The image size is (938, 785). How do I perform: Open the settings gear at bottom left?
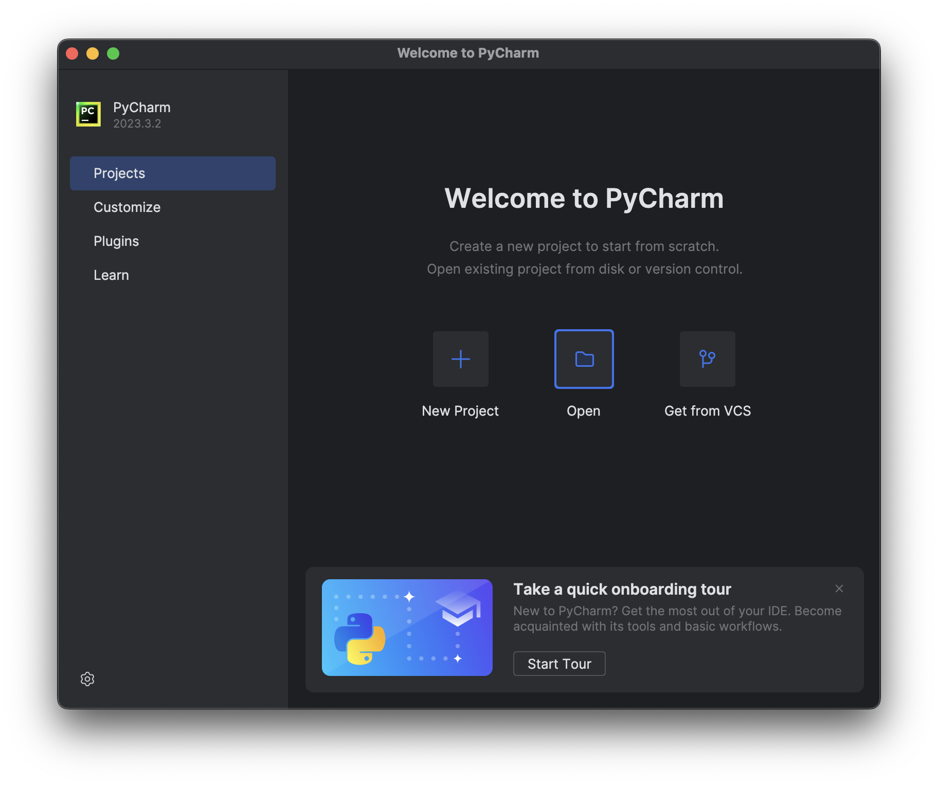(x=87, y=679)
